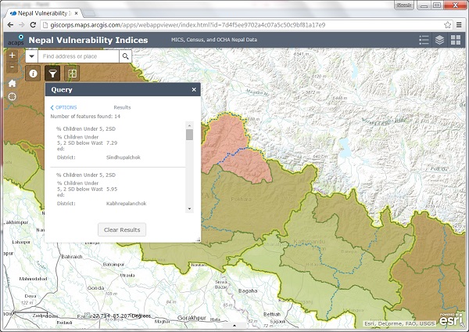
Task: Click the search magnifier button
Action: click(124, 56)
